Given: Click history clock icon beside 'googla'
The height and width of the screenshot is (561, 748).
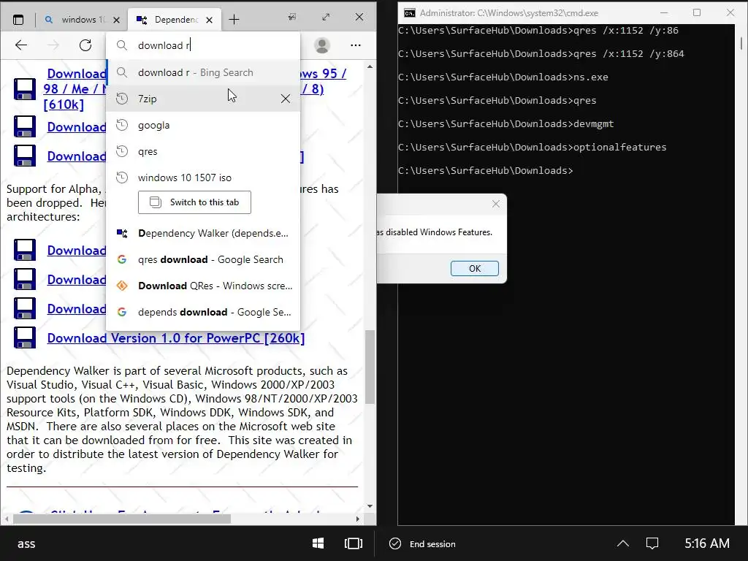Looking at the screenshot, I should point(122,125).
